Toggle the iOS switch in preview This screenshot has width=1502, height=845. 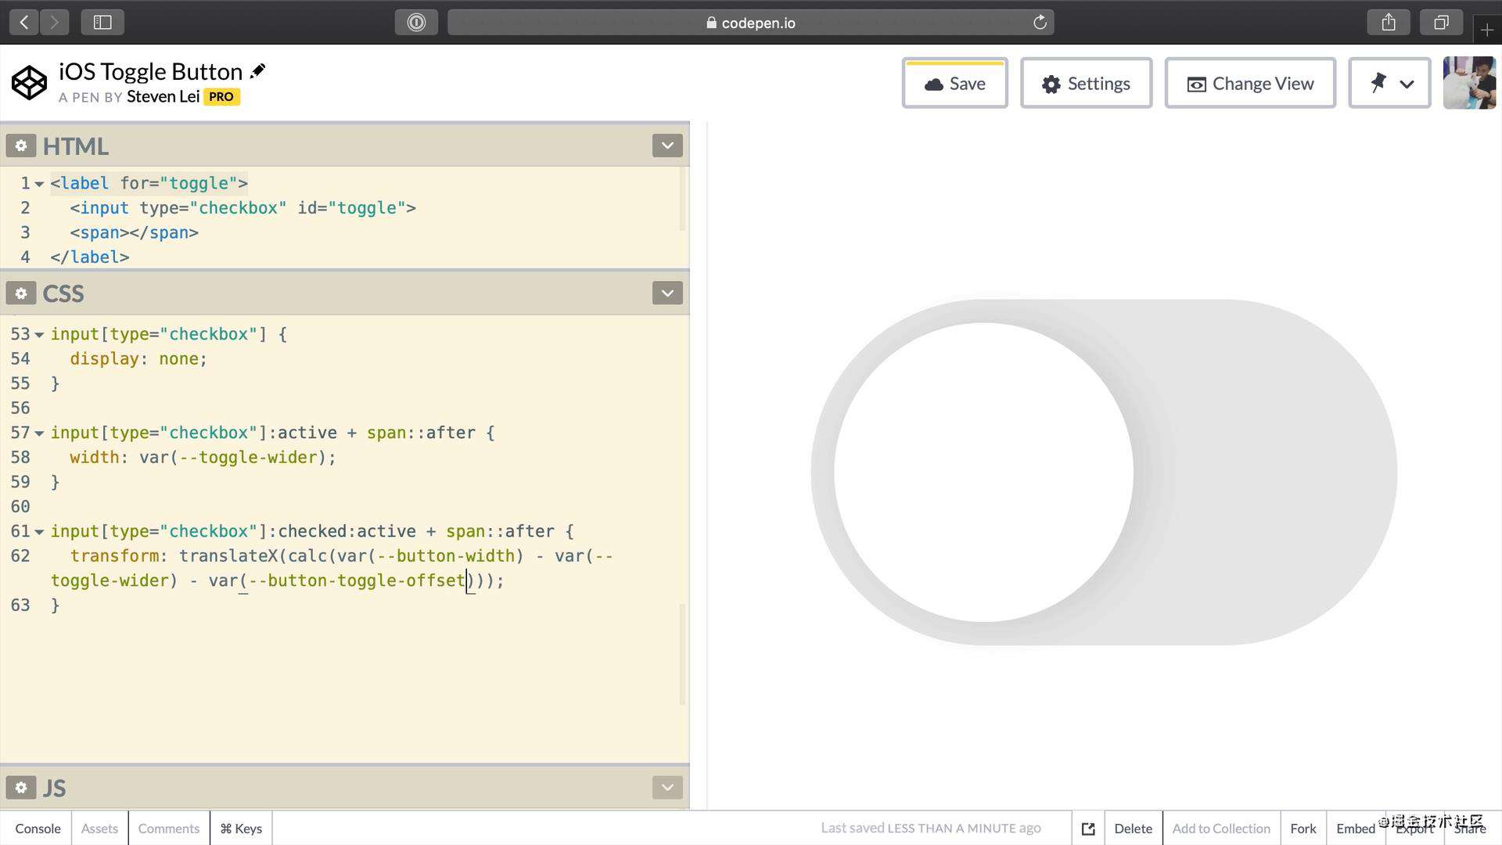coord(1104,473)
